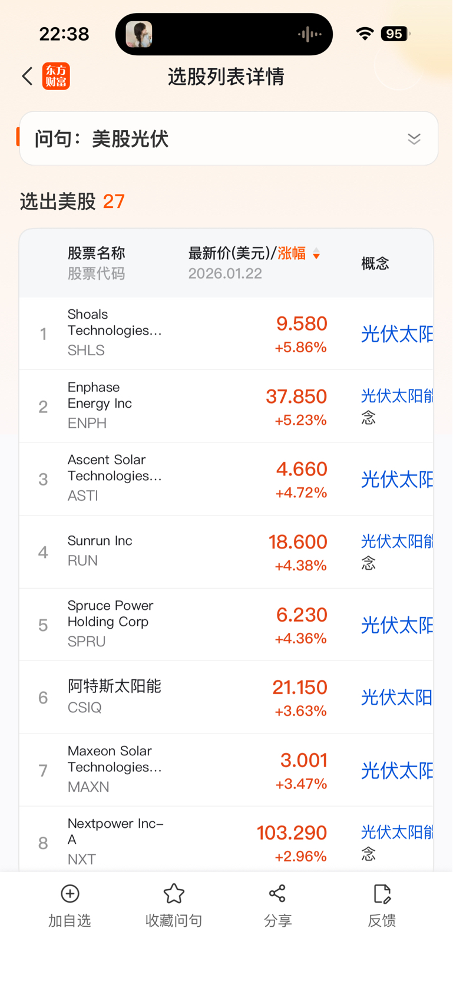Open the Enphase Energy Inc stock row
Image resolution: width=453 pixels, height=981 pixels.
pos(177,406)
